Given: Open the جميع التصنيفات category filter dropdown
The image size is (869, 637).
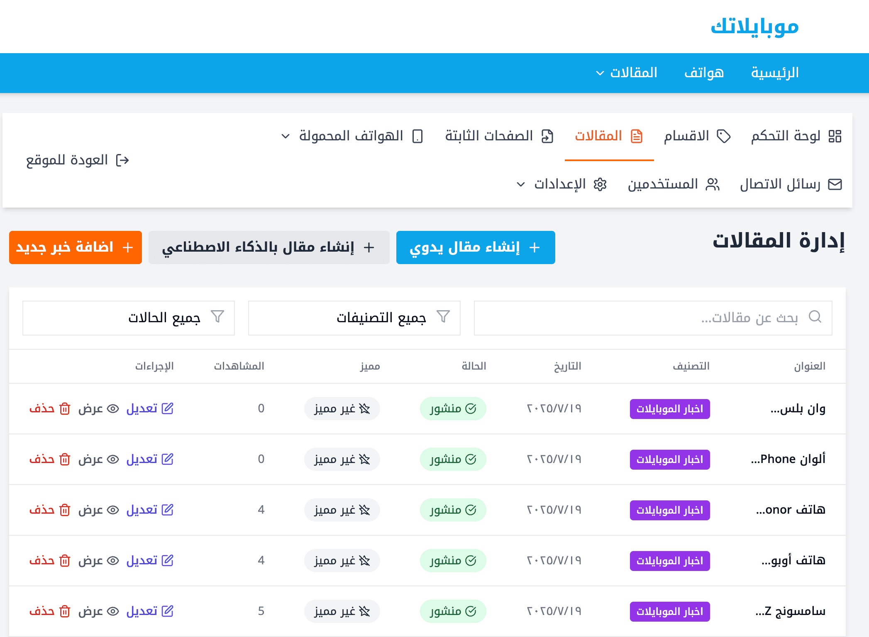Looking at the screenshot, I should tap(354, 318).
